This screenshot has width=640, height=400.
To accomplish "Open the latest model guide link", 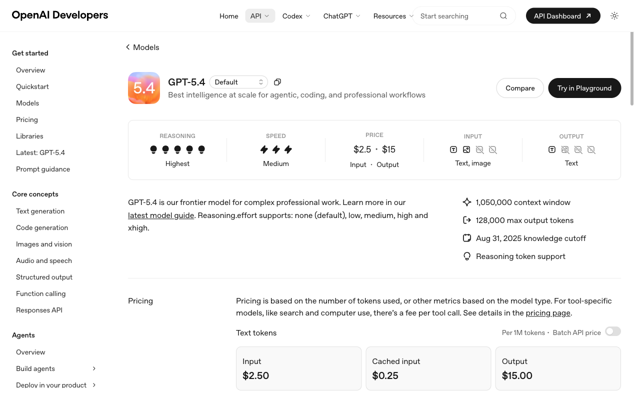I will [161, 215].
